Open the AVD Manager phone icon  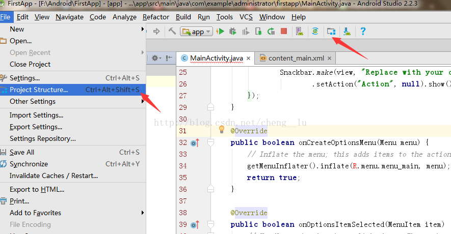tap(300, 32)
